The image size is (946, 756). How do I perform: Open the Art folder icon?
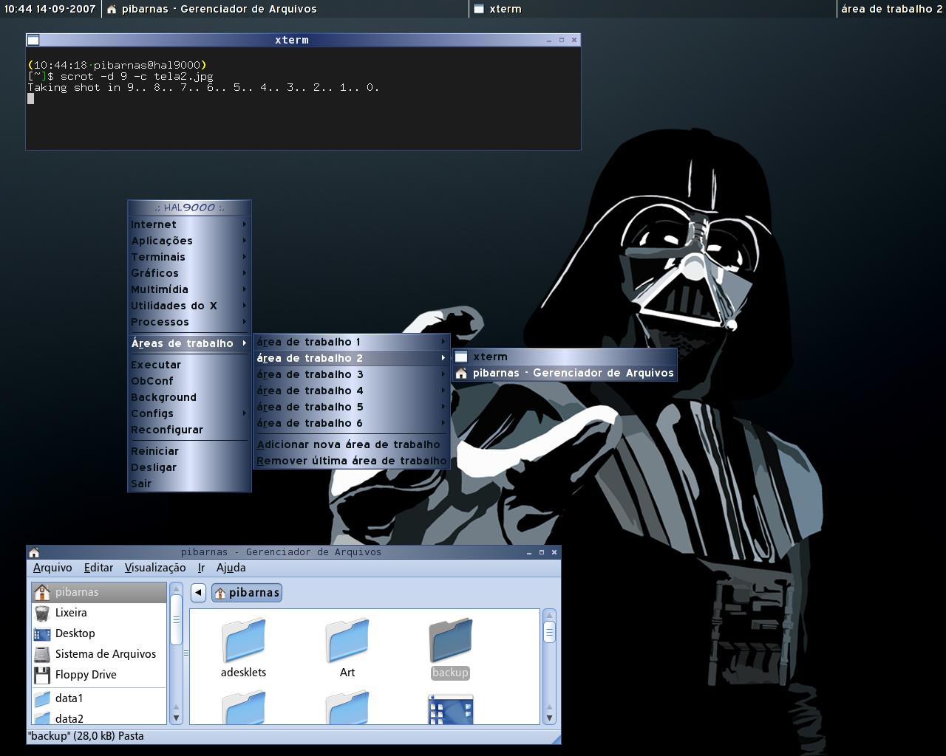coord(347,640)
